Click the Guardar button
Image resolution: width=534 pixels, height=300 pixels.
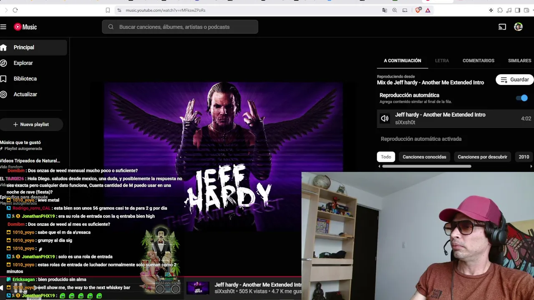pos(514,80)
